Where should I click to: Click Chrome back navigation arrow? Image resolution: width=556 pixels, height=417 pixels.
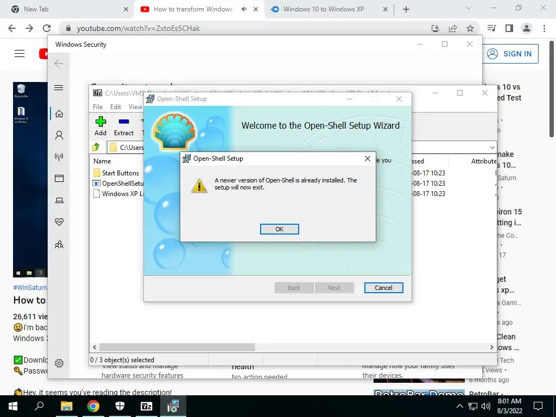point(12,28)
